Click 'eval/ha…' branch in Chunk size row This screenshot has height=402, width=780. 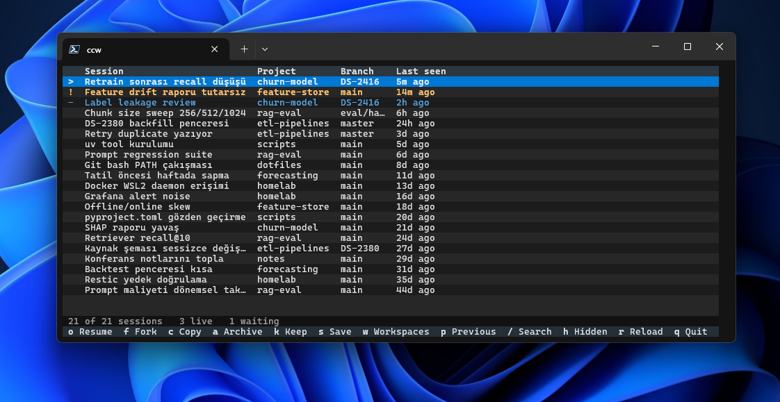click(363, 112)
